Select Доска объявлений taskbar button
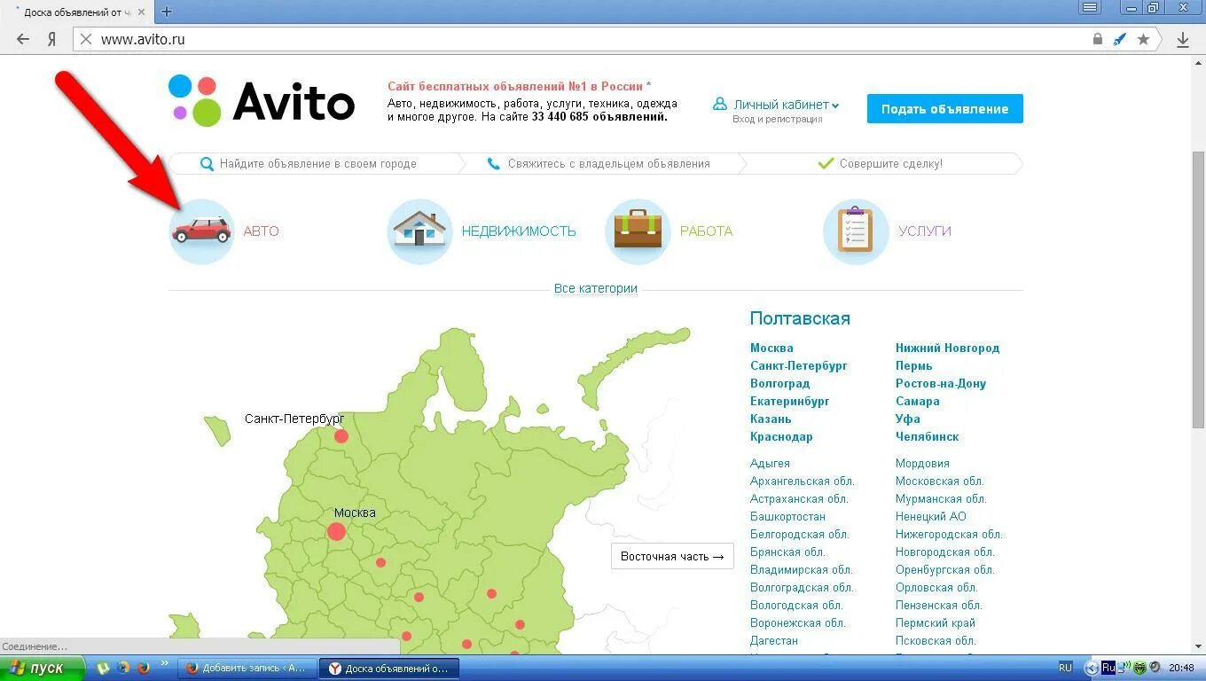This screenshot has height=681, width=1206. click(x=389, y=668)
